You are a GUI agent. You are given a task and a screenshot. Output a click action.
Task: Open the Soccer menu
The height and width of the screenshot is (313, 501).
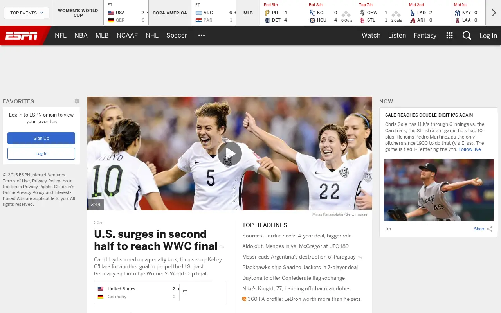177,36
